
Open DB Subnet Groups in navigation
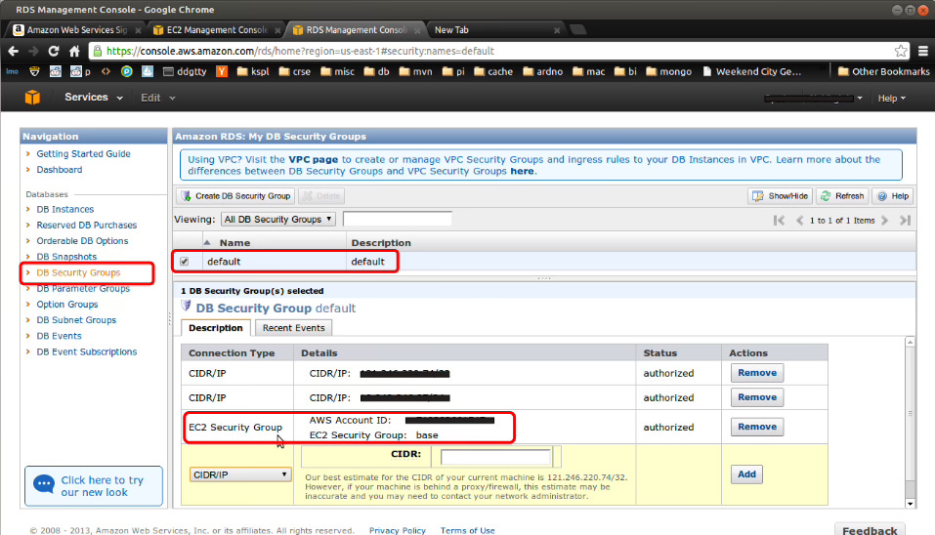coord(76,320)
